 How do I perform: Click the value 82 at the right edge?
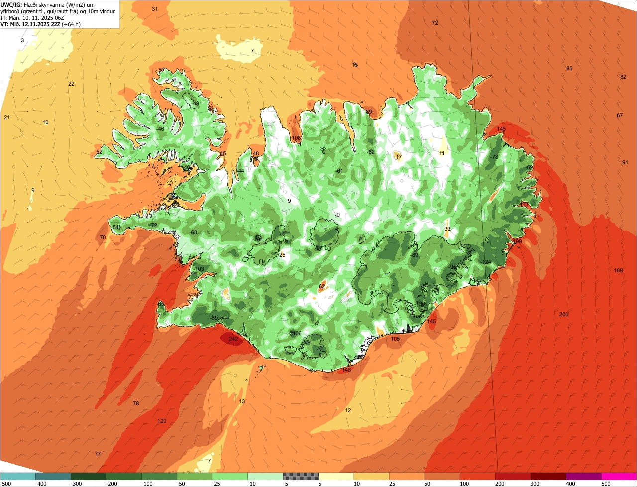623,77
